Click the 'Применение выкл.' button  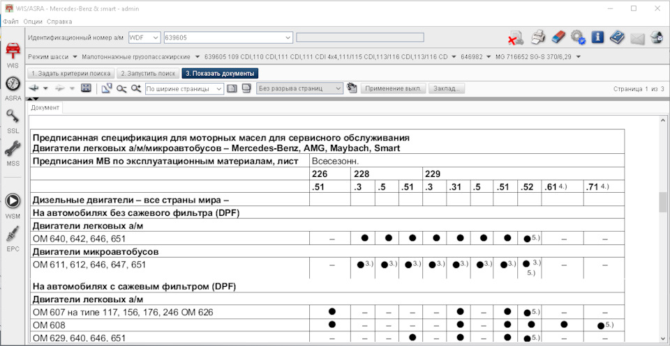(x=393, y=88)
